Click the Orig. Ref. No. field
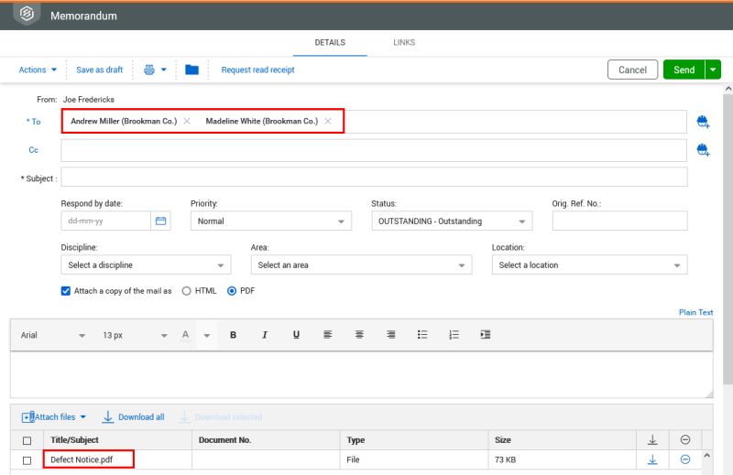 [x=620, y=221]
